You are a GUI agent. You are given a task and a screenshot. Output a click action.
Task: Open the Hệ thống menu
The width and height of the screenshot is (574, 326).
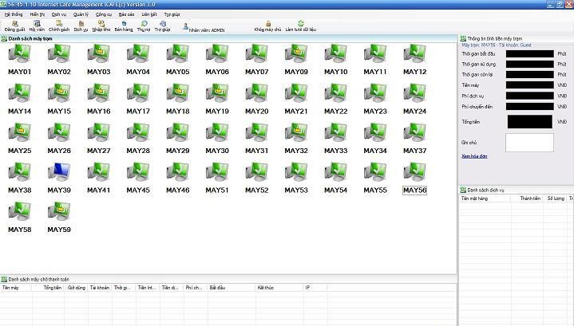[14, 14]
